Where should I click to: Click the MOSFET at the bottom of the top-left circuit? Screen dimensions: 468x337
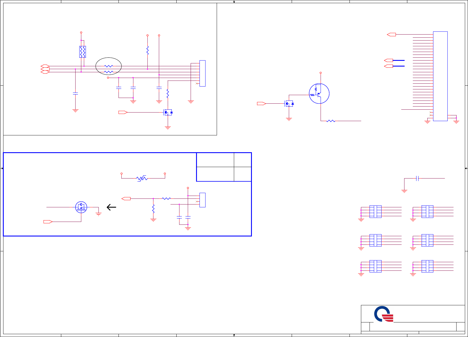pos(168,113)
